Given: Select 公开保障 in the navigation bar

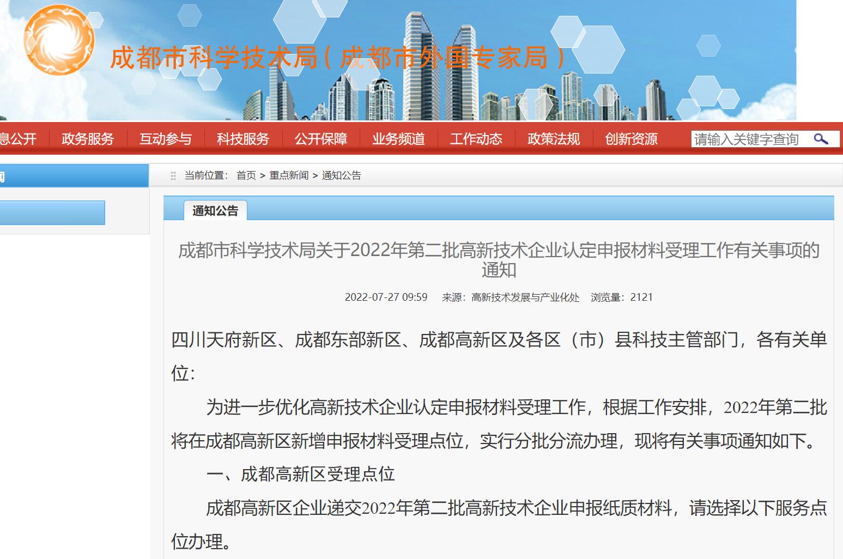Looking at the screenshot, I should 321,139.
